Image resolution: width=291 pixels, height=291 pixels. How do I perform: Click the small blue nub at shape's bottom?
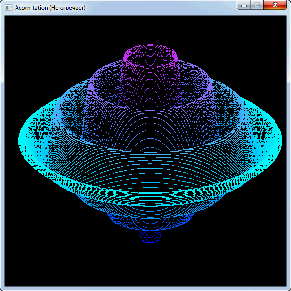pos(150,236)
